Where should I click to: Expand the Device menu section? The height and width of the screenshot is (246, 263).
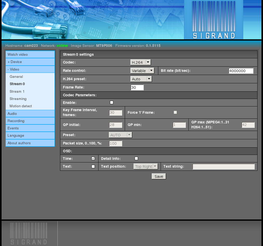click(x=30, y=62)
